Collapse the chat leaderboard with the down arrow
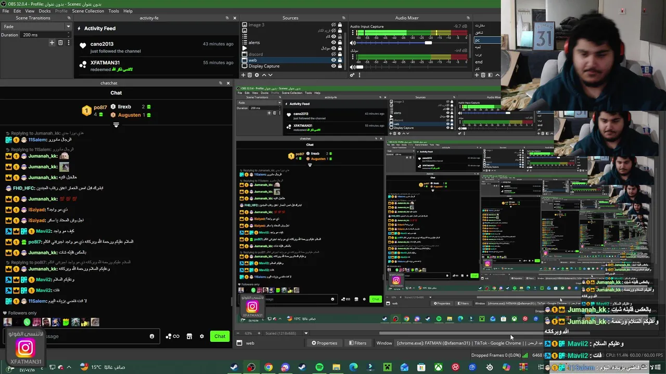The width and height of the screenshot is (666, 374). pyautogui.click(x=116, y=125)
